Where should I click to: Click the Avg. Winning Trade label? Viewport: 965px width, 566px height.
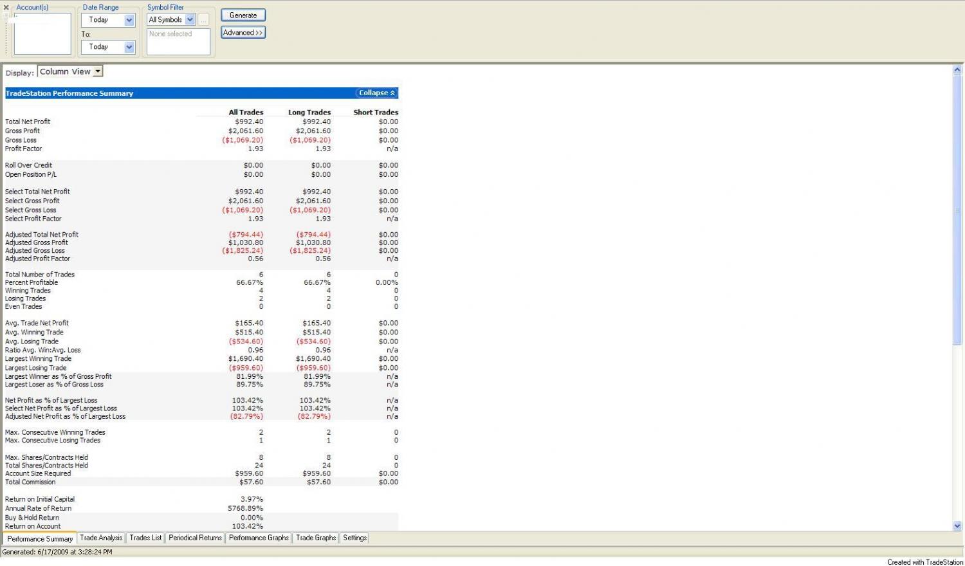[34, 333]
